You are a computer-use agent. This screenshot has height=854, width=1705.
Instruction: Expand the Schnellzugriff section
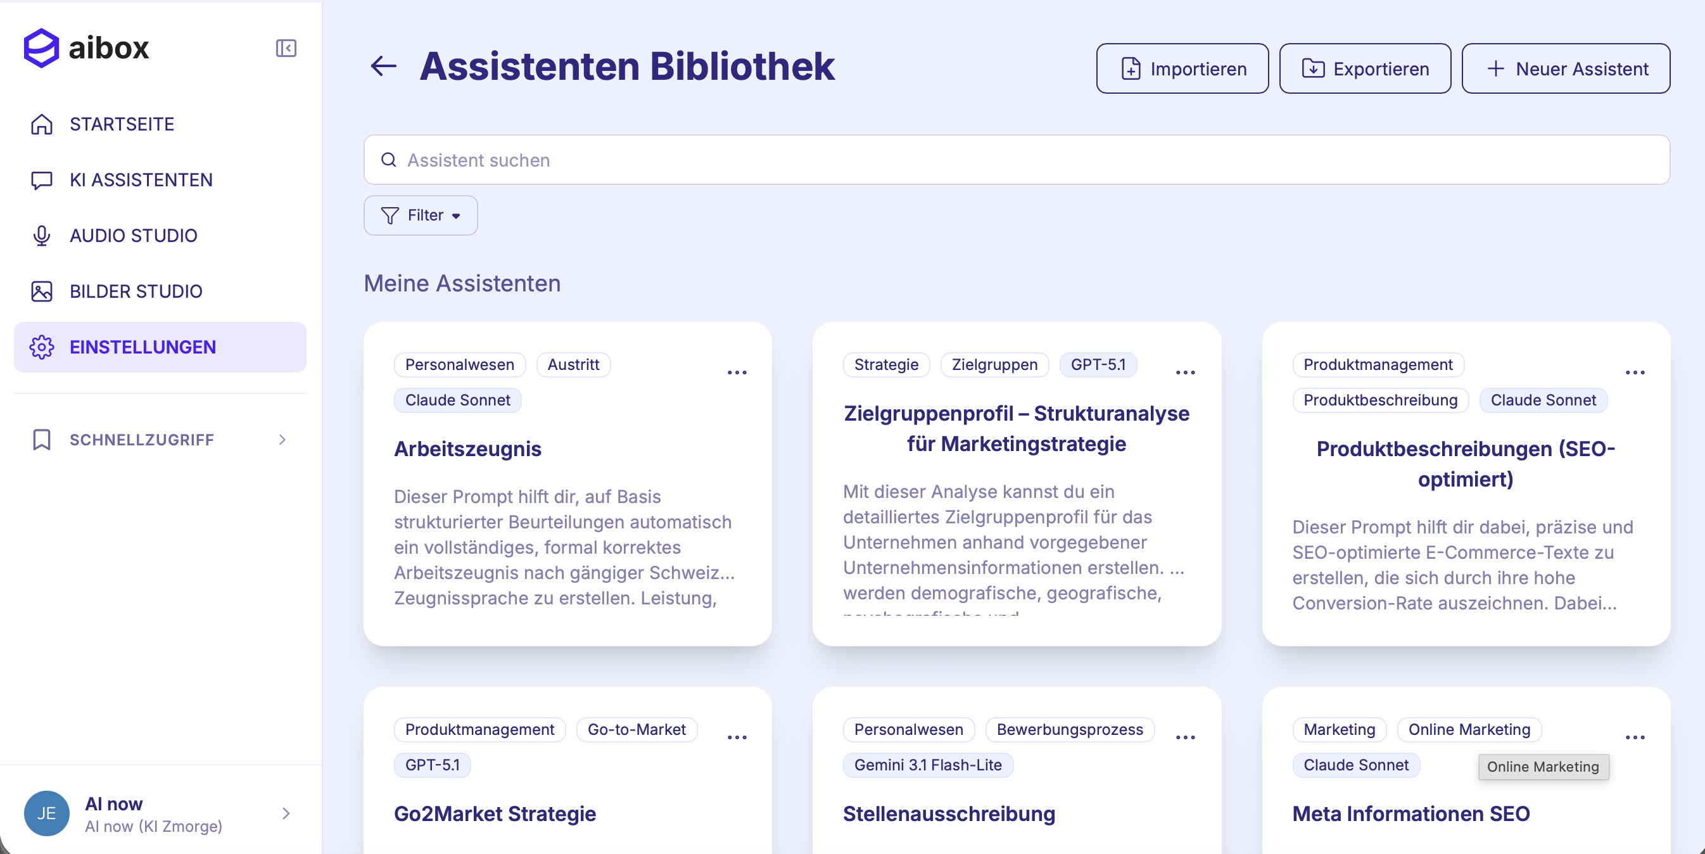160,440
